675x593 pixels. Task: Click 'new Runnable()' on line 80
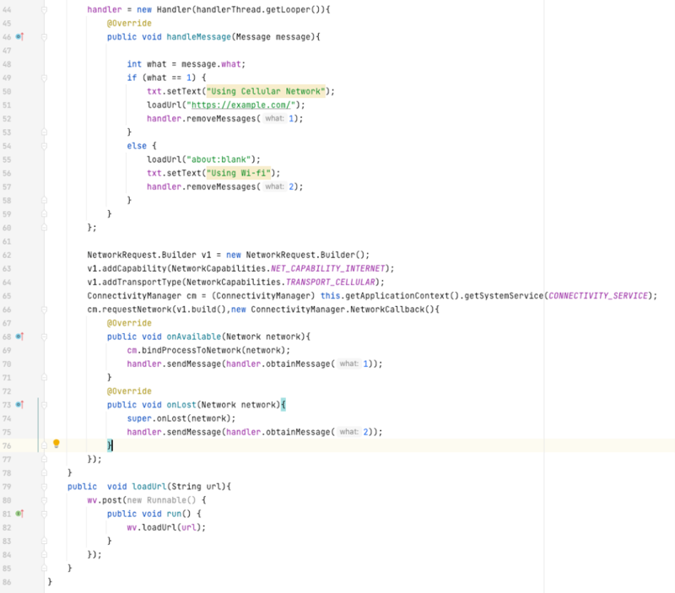[161, 500]
